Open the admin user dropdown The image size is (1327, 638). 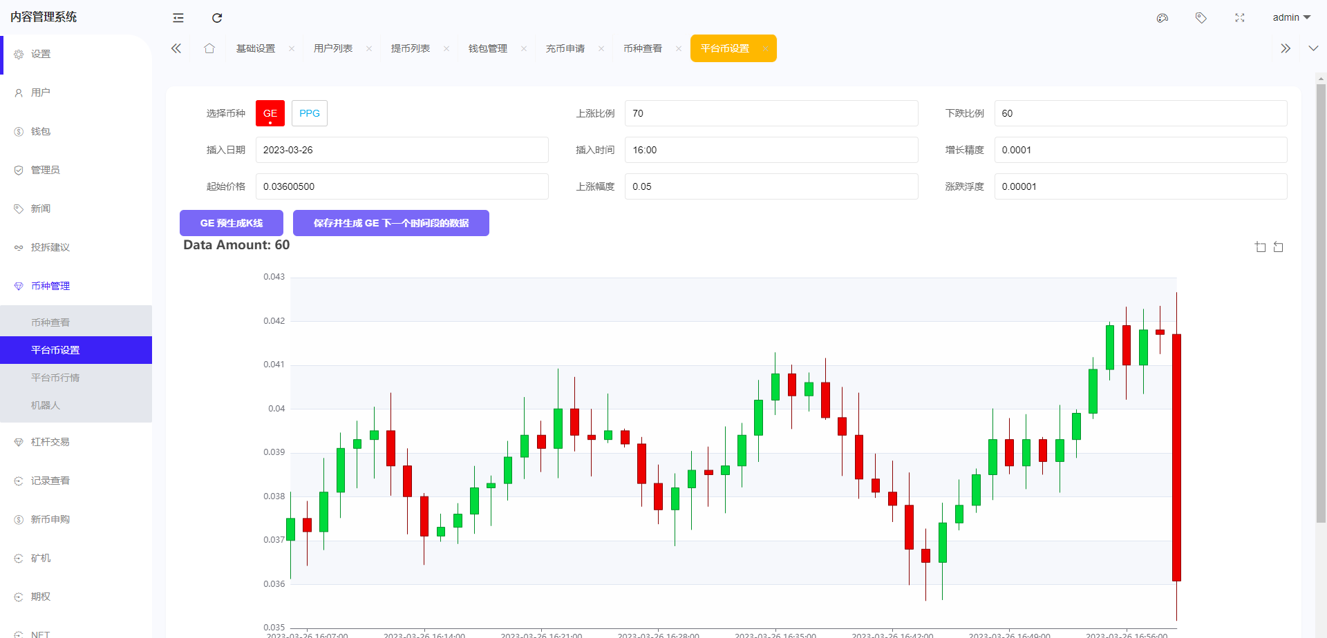tap(1291, 18)
